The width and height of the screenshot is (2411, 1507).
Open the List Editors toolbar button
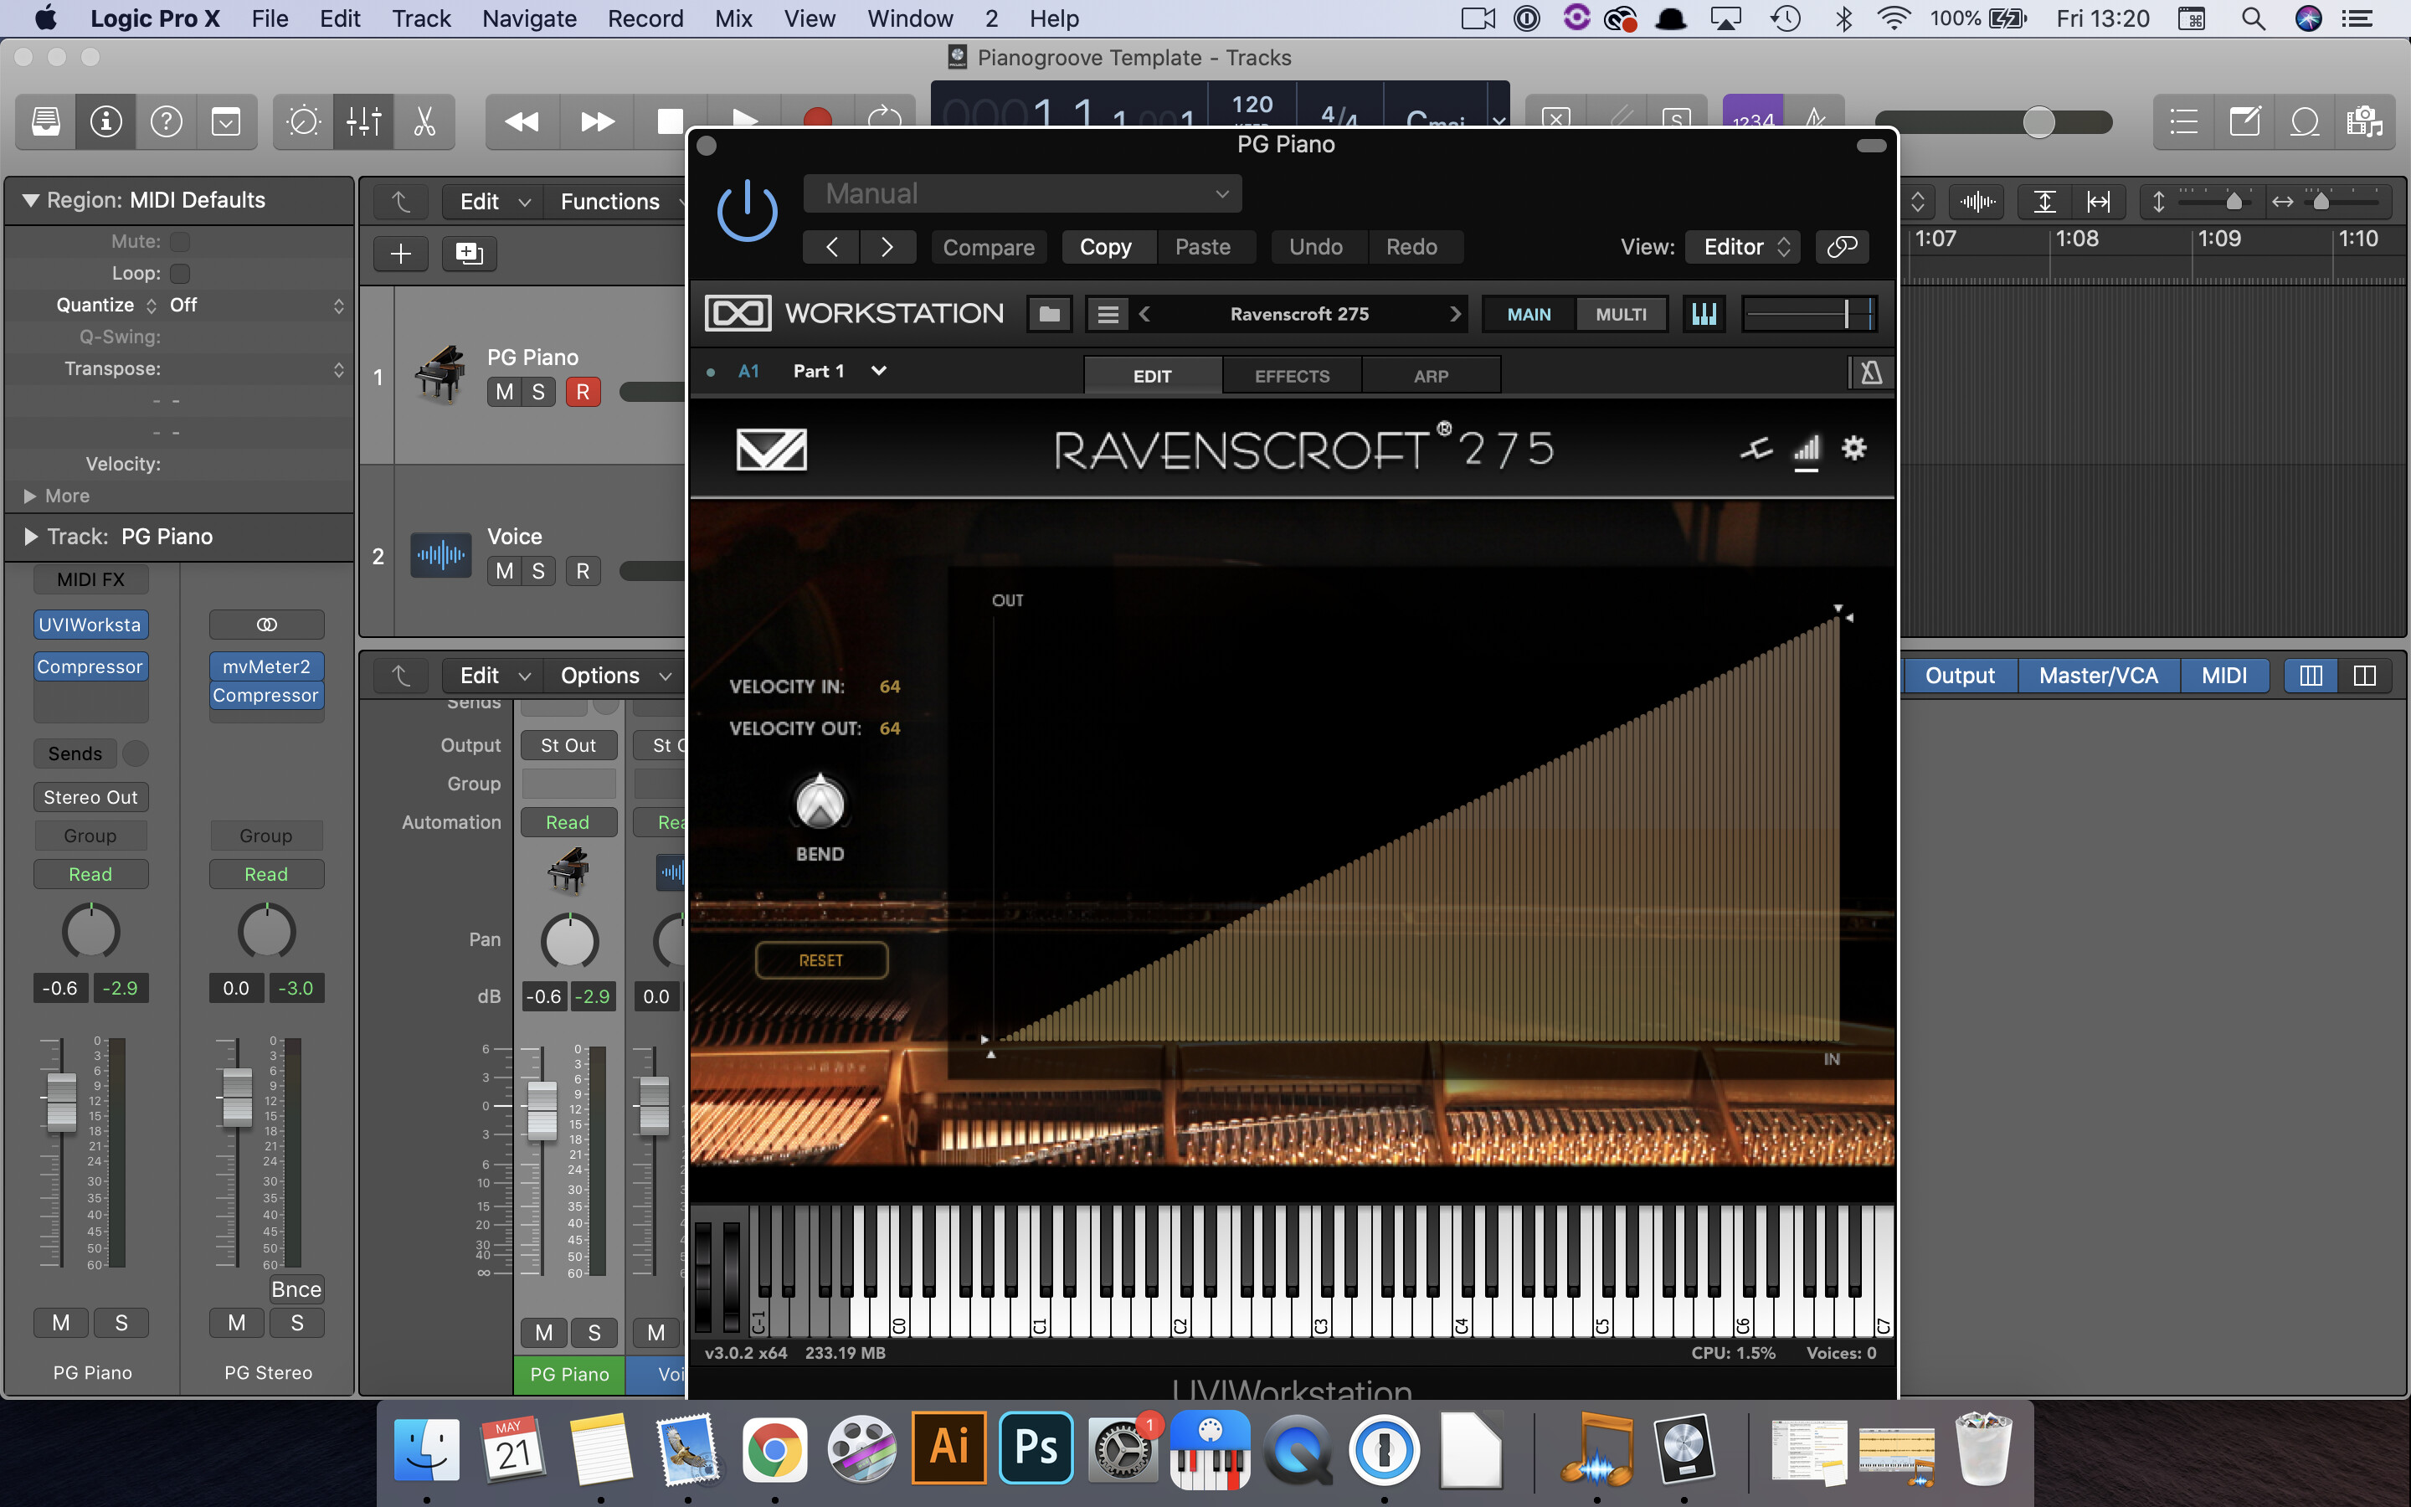click(2184, 121)
